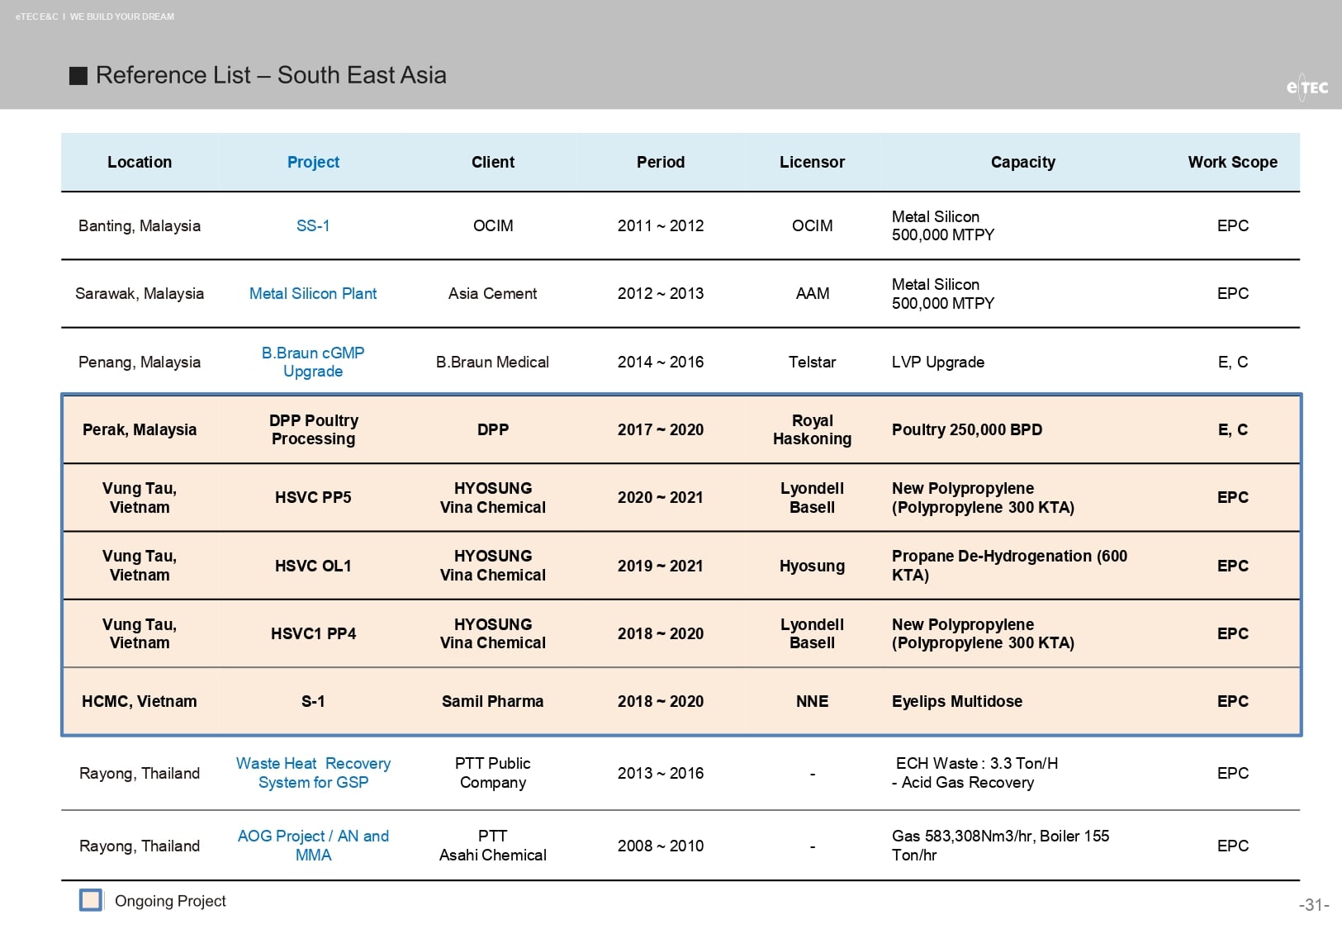Click the 2012 ~ 2013 period cell
This screenshot has height=929, width=1342.
click(661, 293)
